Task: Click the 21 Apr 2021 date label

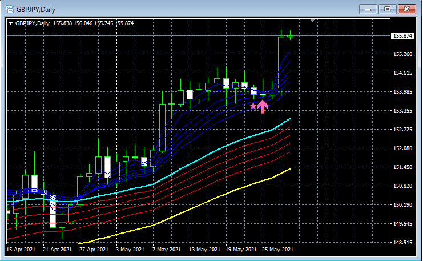Action: point(57,250)
